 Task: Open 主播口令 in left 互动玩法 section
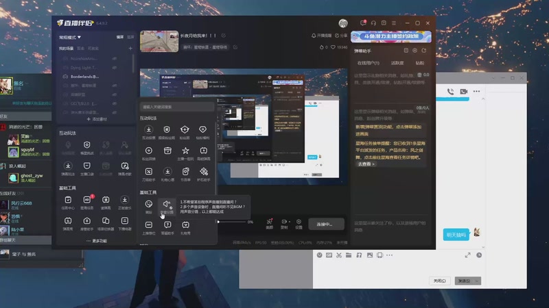click(x=87, y=168)
